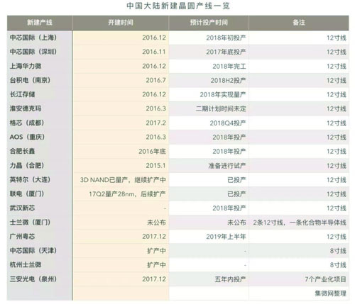Click the AOS（重庆） row label

[27, 137]
